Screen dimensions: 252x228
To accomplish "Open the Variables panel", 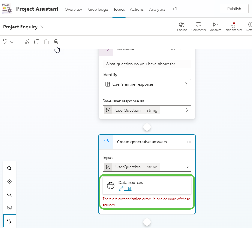I will point(215,26).
